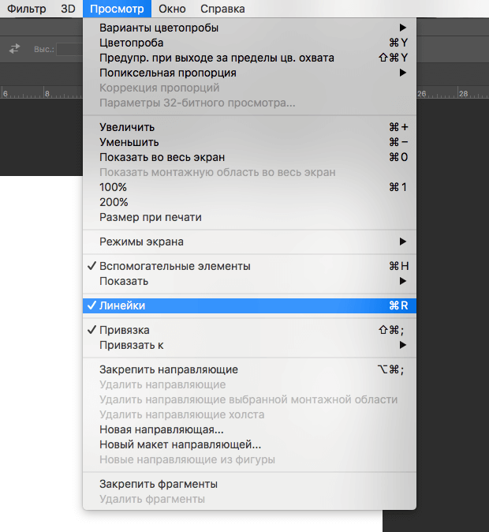Toggle Вспомогательные элементы off

coord(174,266)
